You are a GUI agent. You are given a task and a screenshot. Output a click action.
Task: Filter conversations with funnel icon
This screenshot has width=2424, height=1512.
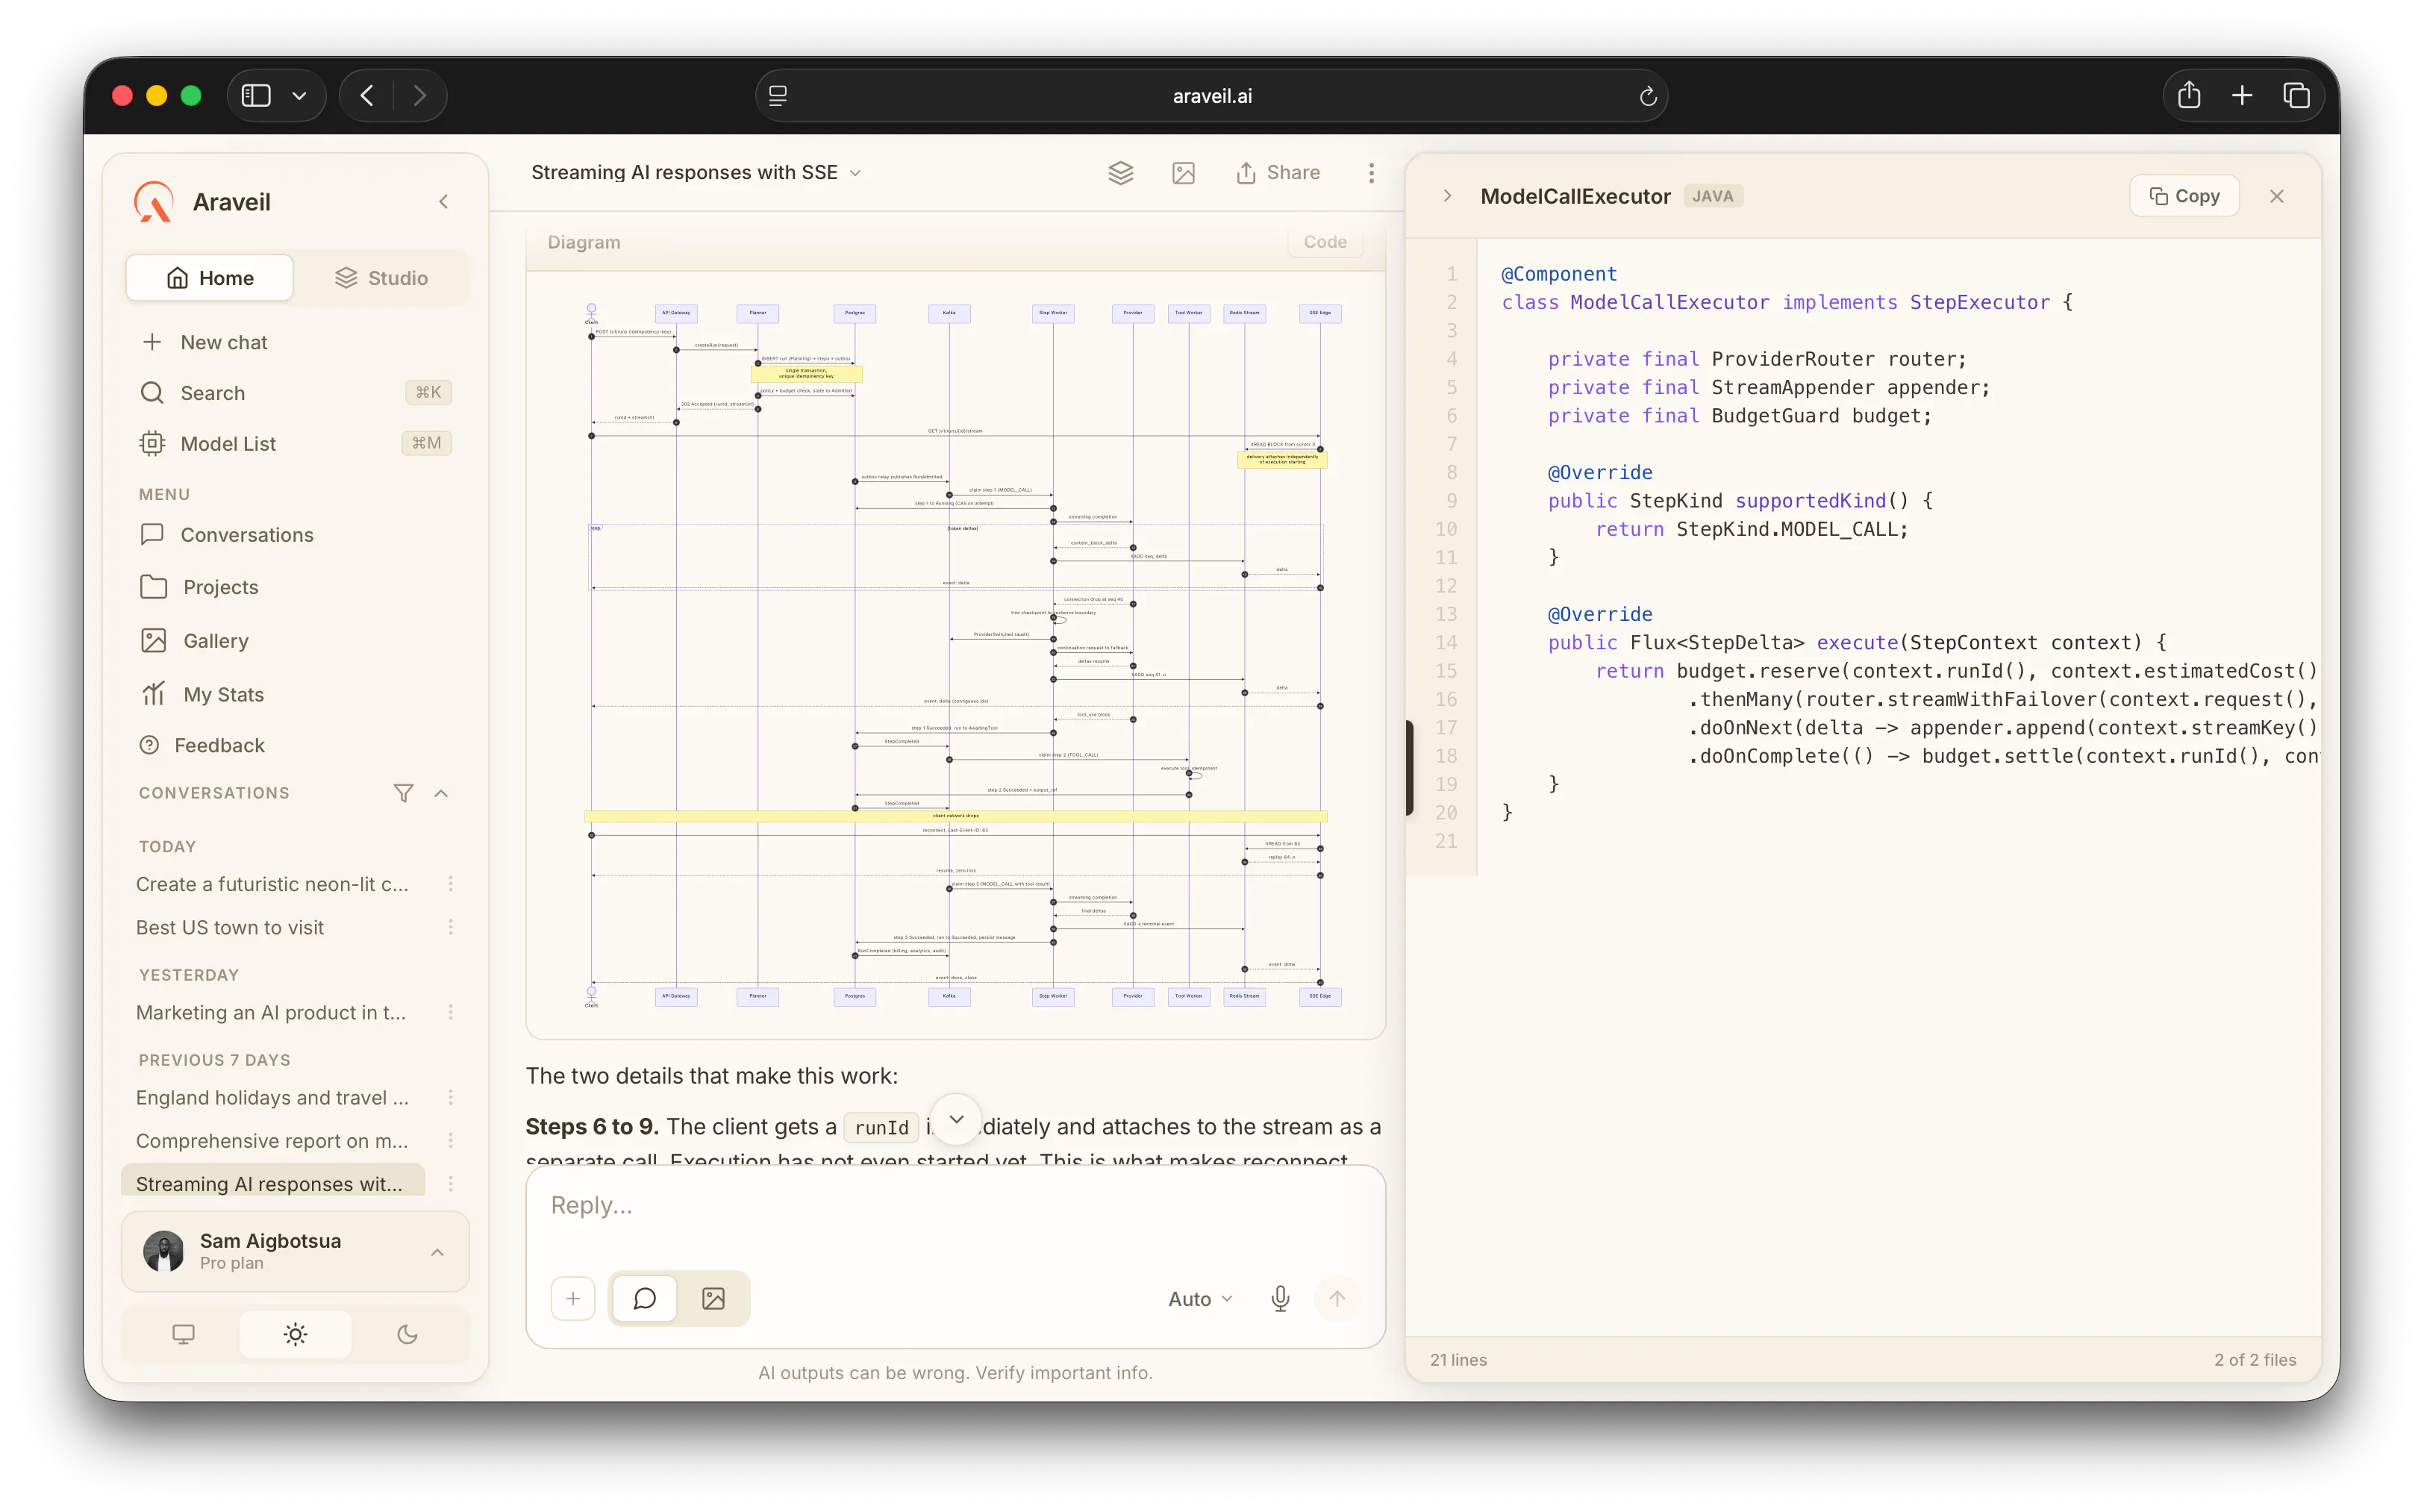point(403,793)
